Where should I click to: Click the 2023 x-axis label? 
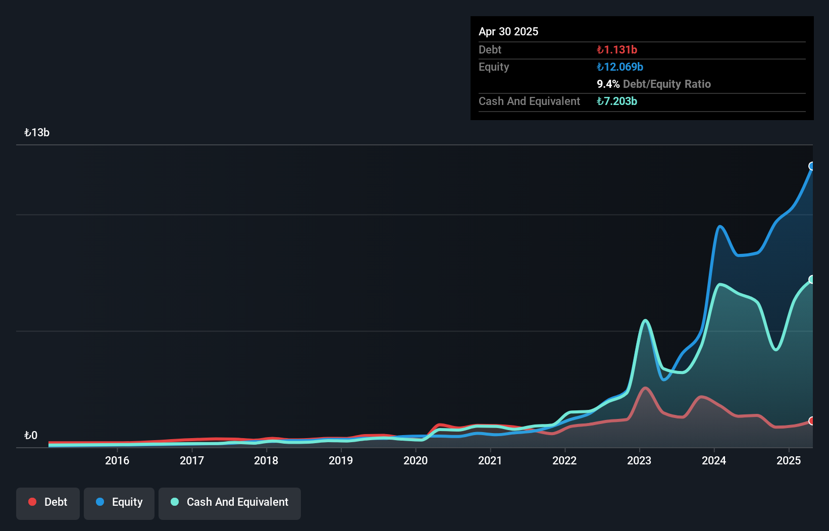click(x=639, y=460)
